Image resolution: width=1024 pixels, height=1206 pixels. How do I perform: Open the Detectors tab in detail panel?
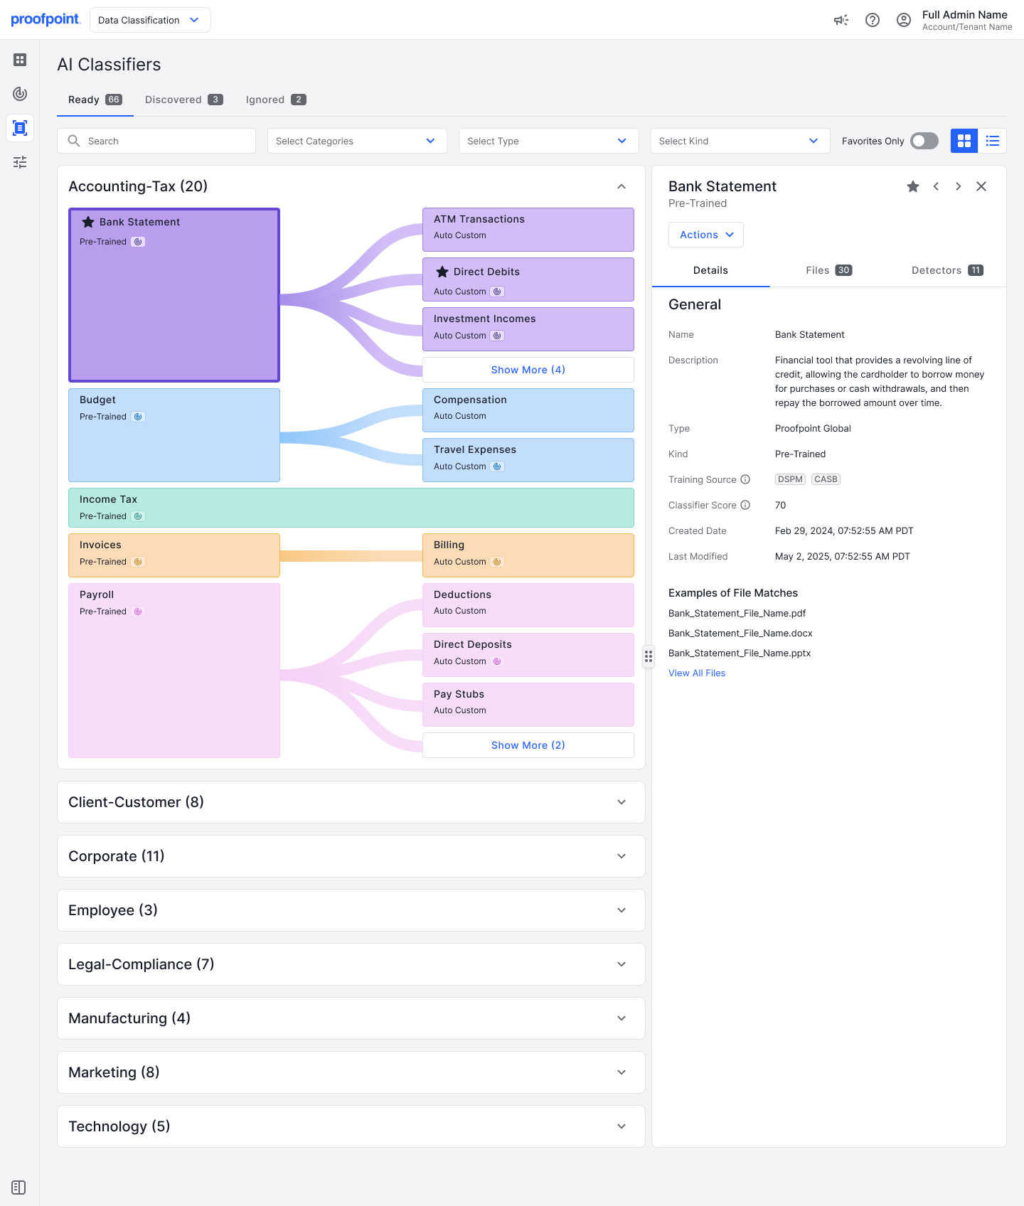click(x=946, y=270)
